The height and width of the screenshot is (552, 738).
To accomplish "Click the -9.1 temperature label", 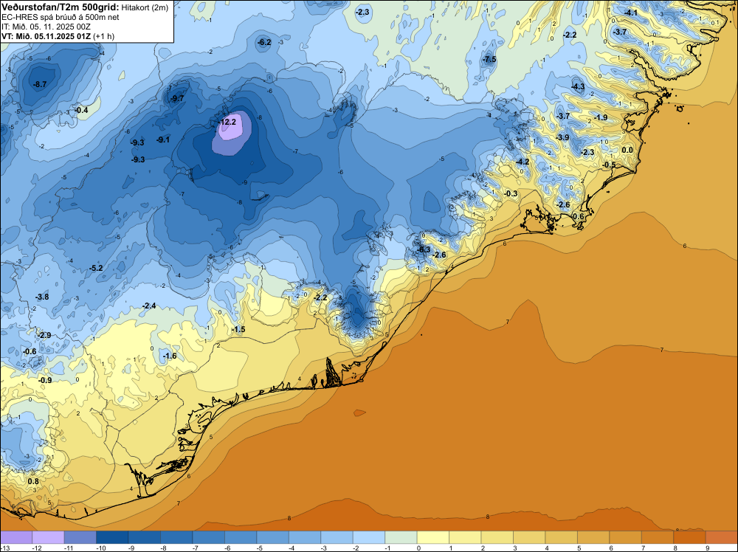I will [163, 139].
